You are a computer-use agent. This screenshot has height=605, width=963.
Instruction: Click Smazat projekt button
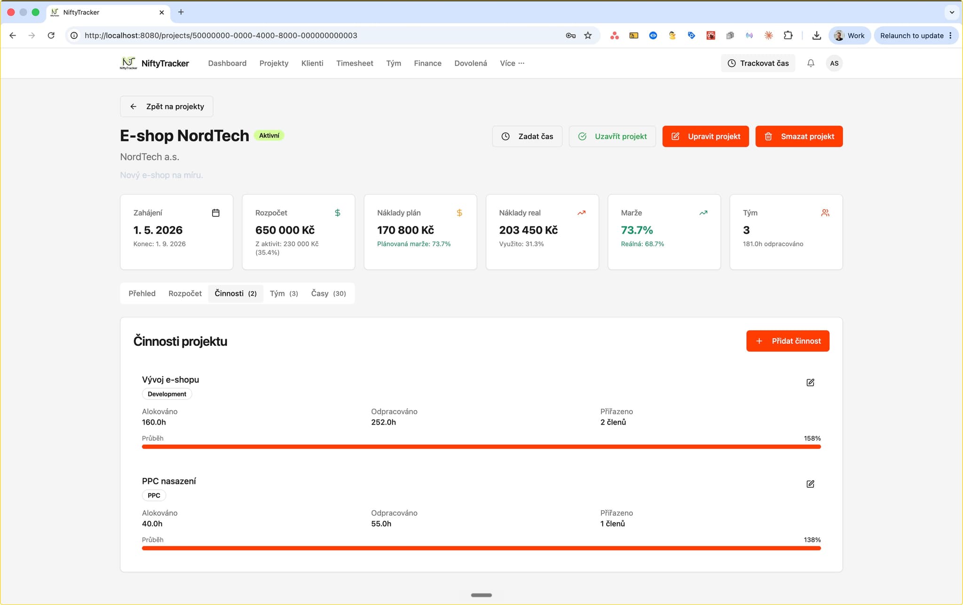coord(799,136)
